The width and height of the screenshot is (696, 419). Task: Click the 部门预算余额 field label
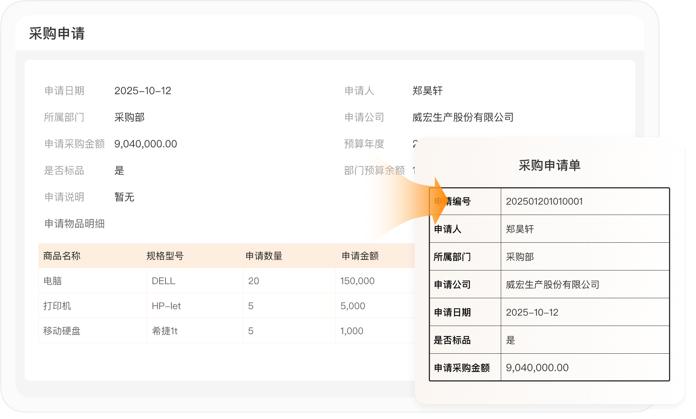(374, 170)
